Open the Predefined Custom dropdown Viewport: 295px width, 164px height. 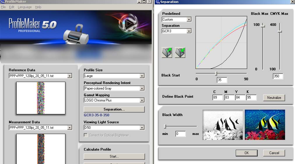[x=189, y=19]
